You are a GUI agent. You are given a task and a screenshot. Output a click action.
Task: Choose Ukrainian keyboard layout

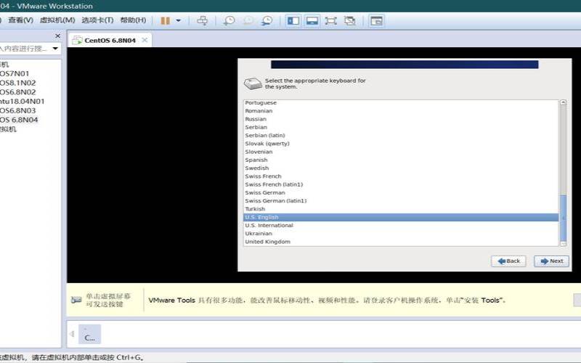coord(401,233)
